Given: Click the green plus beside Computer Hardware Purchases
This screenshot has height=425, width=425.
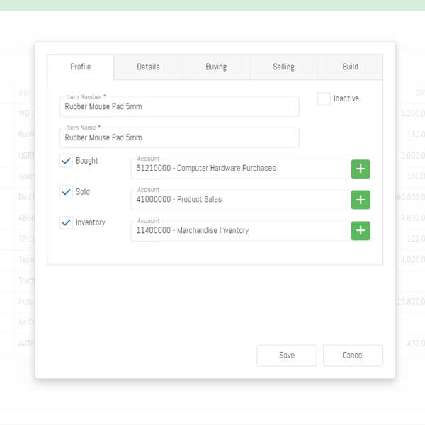Looking at the screenshot, I should [361, 169].
